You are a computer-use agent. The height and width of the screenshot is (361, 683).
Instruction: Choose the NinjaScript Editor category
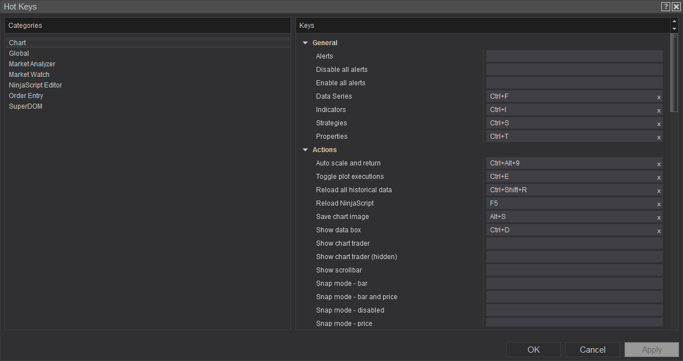[x=35, y=85]
